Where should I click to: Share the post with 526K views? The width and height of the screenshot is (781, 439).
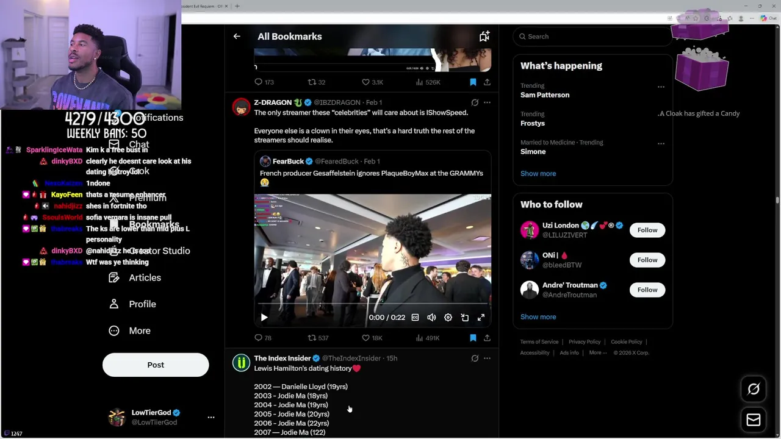[x=487, y=82]
